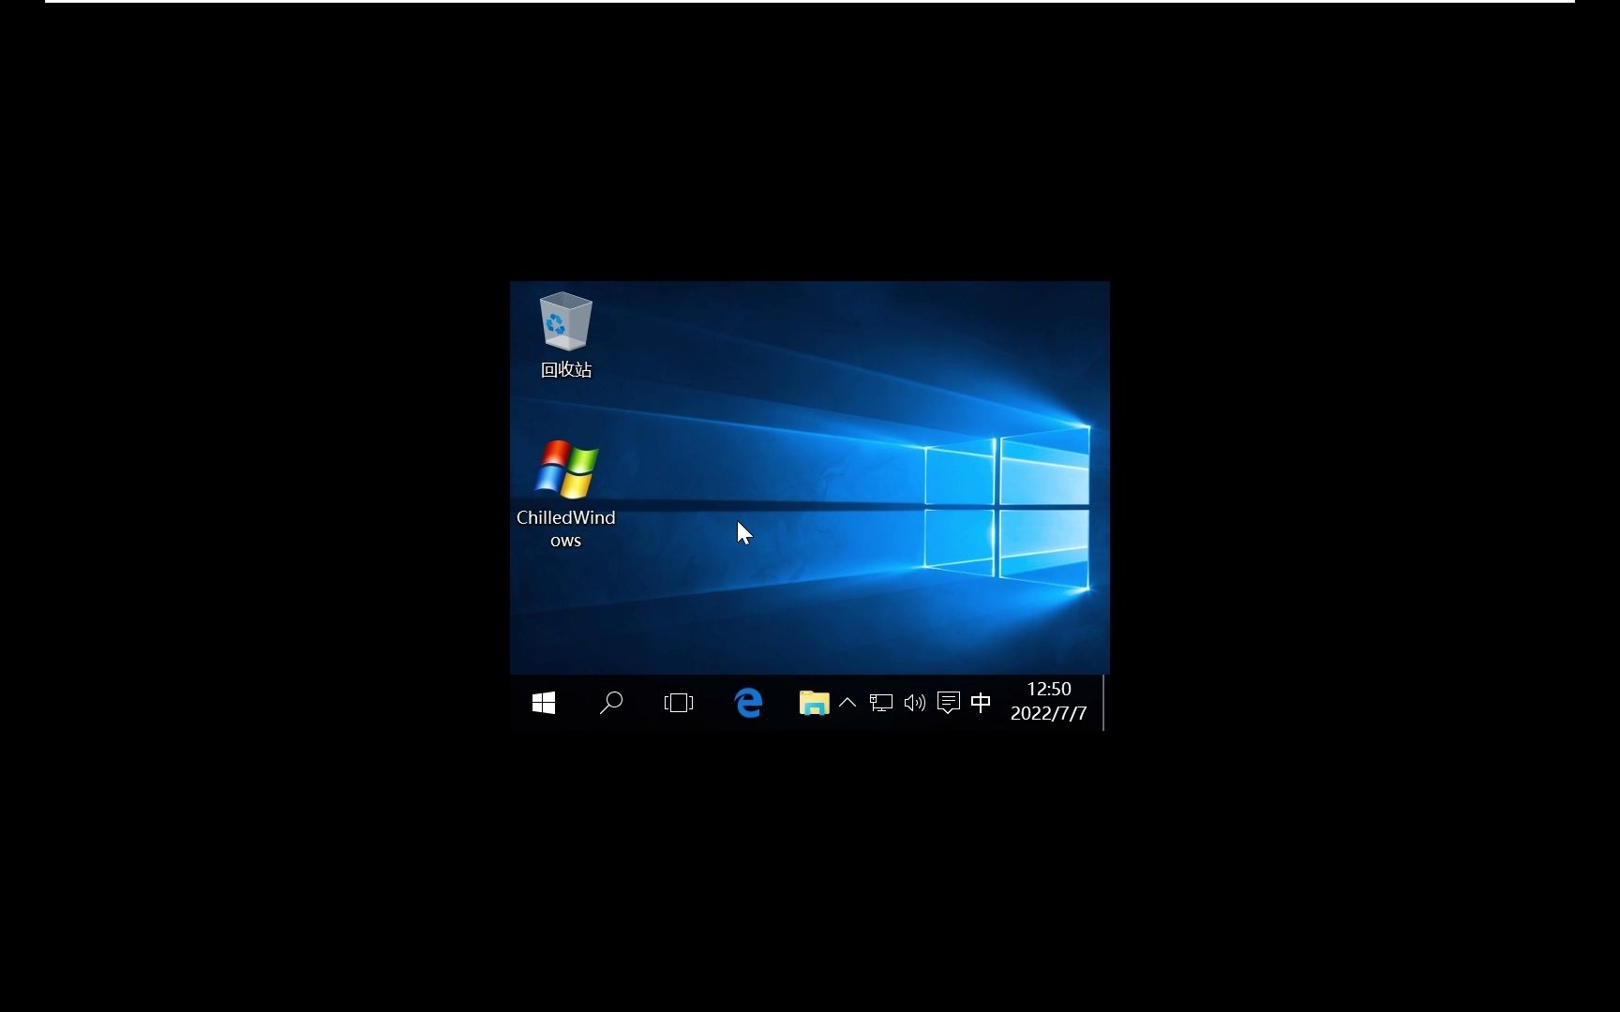Image resolution: width=1620 pixels, height=1012 pixels.
Task: Open clock showing 12:50 2022/7/7
Action: point(1048,701)
